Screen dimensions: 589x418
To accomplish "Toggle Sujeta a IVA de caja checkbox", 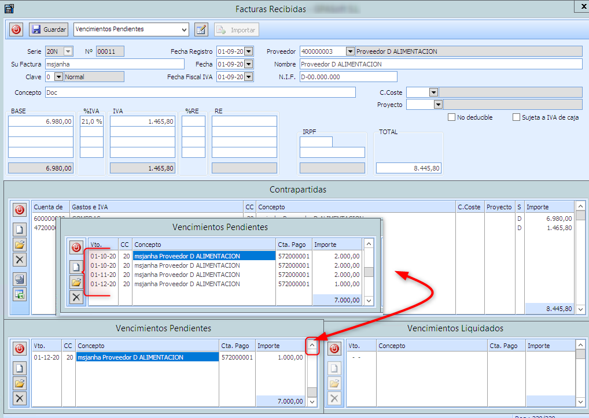I will pos(517,117).
